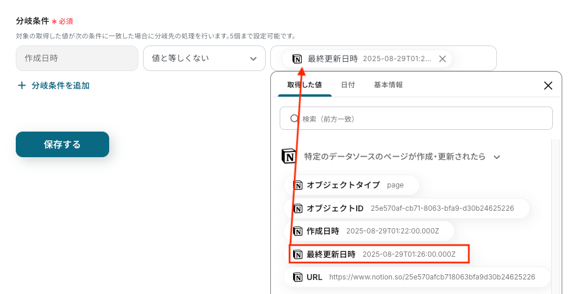
Task: Click the search magnifier icon
Action: pyautogui.click(x=294, y=118)
